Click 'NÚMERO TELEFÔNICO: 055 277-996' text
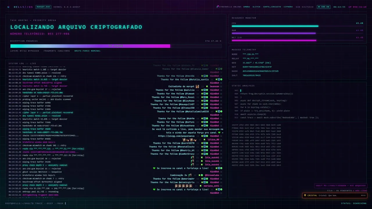The height and width of the screenshot is (209, 372). [x=40, y=34]
